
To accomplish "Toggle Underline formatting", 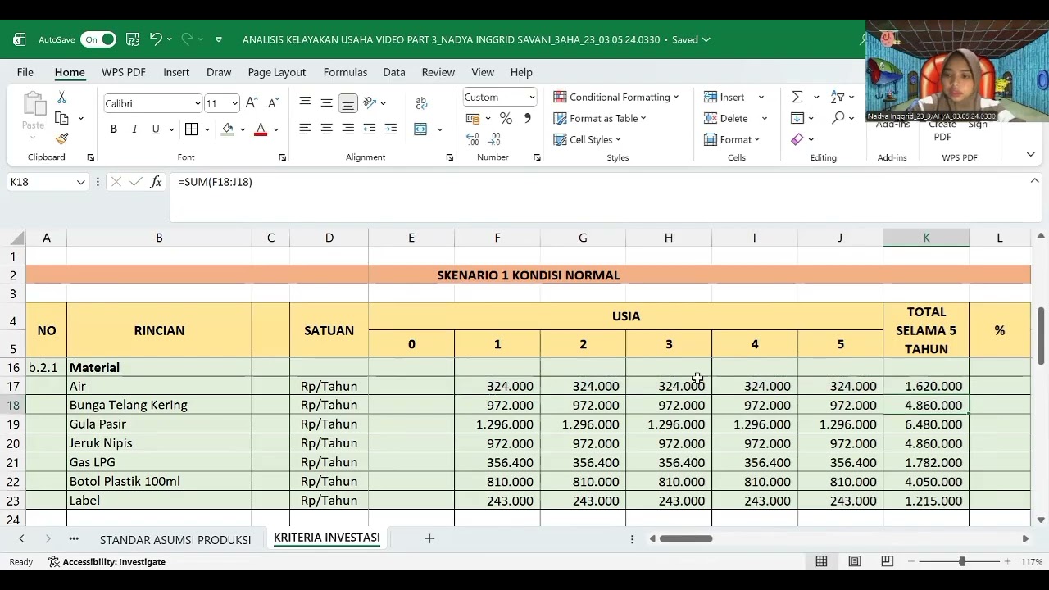I will tap(156, 129).
